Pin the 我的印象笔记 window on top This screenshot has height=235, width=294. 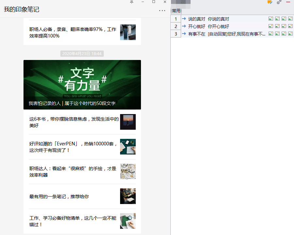(132, 2)
